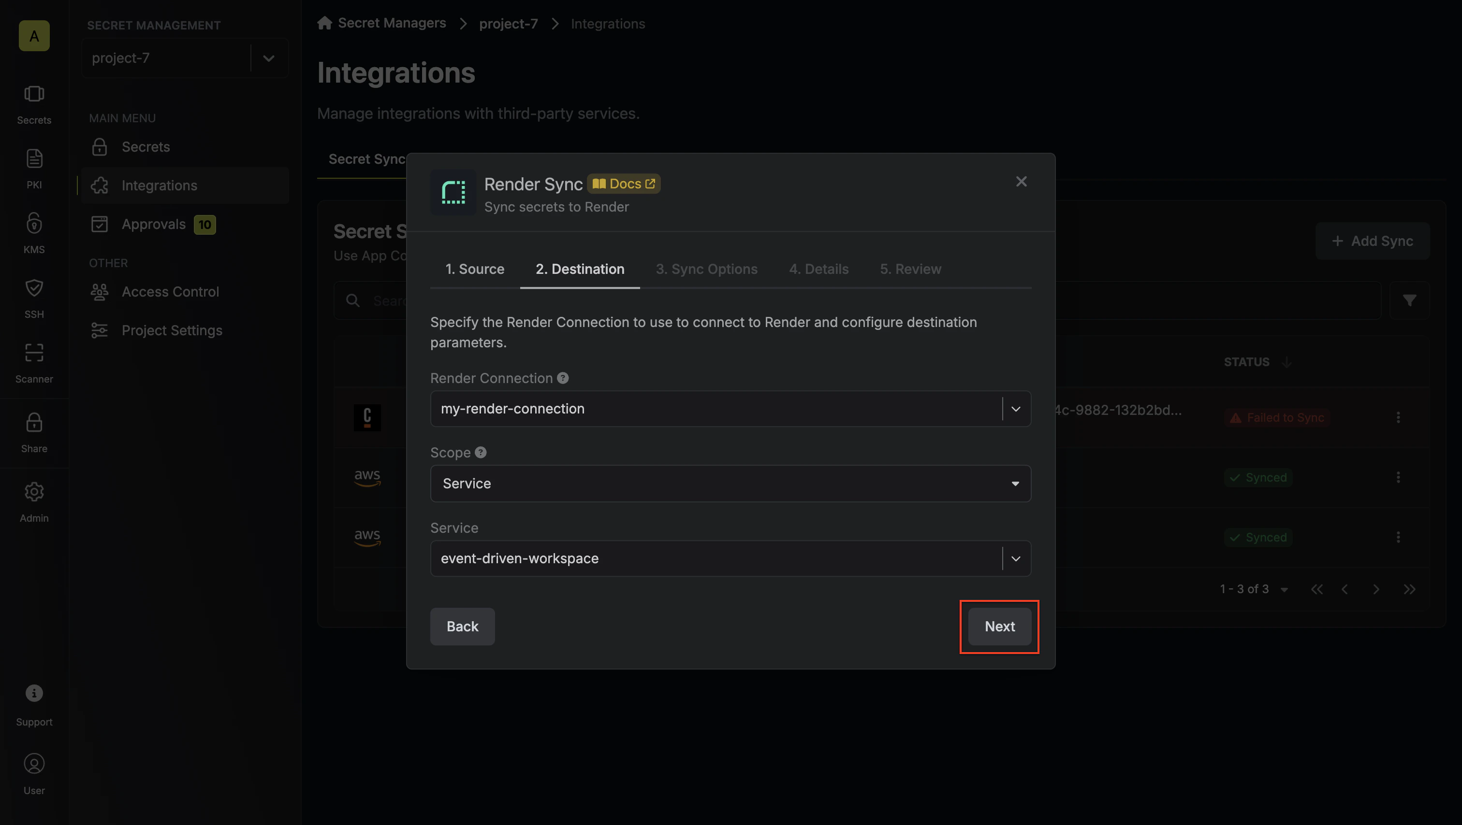The image size is (1462, 825).
Task: Click the Cloudflare sync row logo
Action: tap(367, 417)
